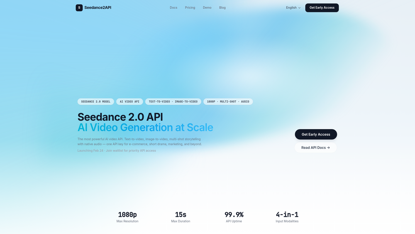This screenshot has width=415, height=234.
Task: Click the Seedance2API brand name text
Action: (x=98, y=7)
